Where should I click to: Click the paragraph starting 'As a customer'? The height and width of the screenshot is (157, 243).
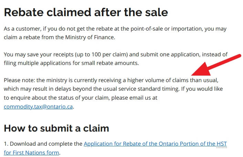[x=115, y=33]
